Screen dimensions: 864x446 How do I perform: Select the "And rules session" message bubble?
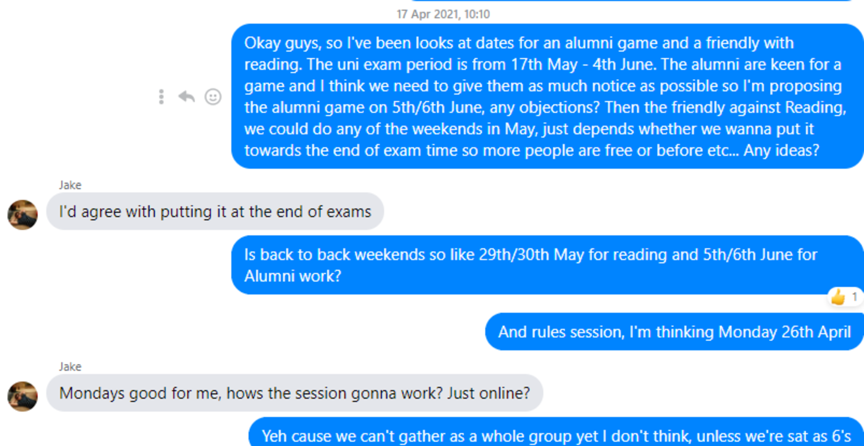point(674,332)
